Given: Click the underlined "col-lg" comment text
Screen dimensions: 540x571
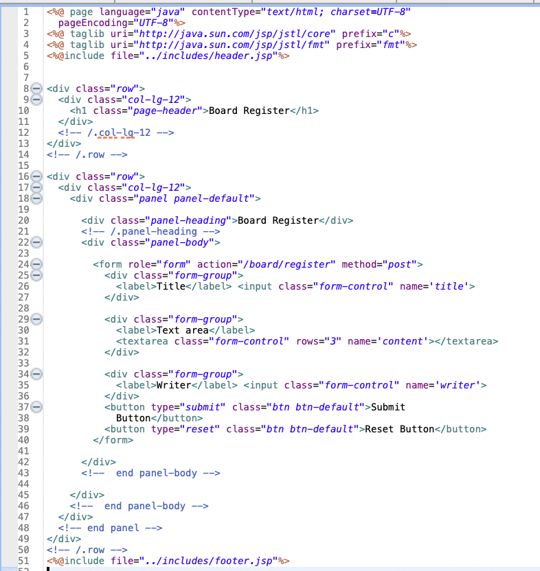Looking at the screenshot, I should 116,132.
